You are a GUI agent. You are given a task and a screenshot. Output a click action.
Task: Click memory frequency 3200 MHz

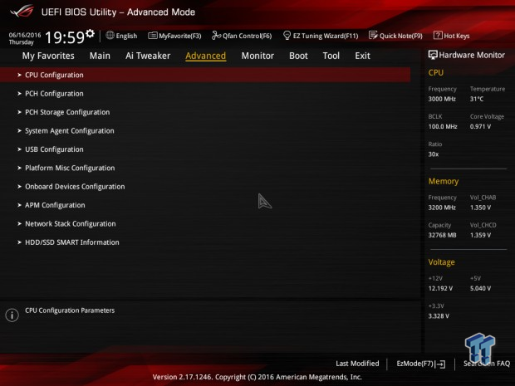coord(442,208)
